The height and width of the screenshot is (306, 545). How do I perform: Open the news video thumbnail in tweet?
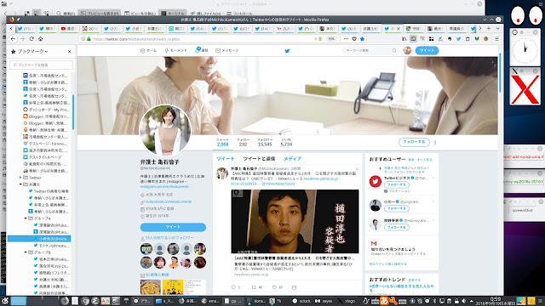tap(295, 221)
